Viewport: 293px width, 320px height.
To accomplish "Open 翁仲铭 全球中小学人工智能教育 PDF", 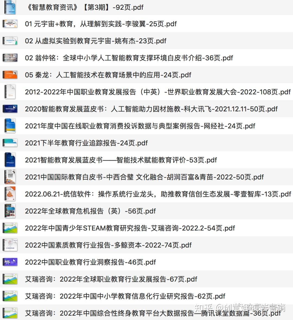I will pos(129,58).
